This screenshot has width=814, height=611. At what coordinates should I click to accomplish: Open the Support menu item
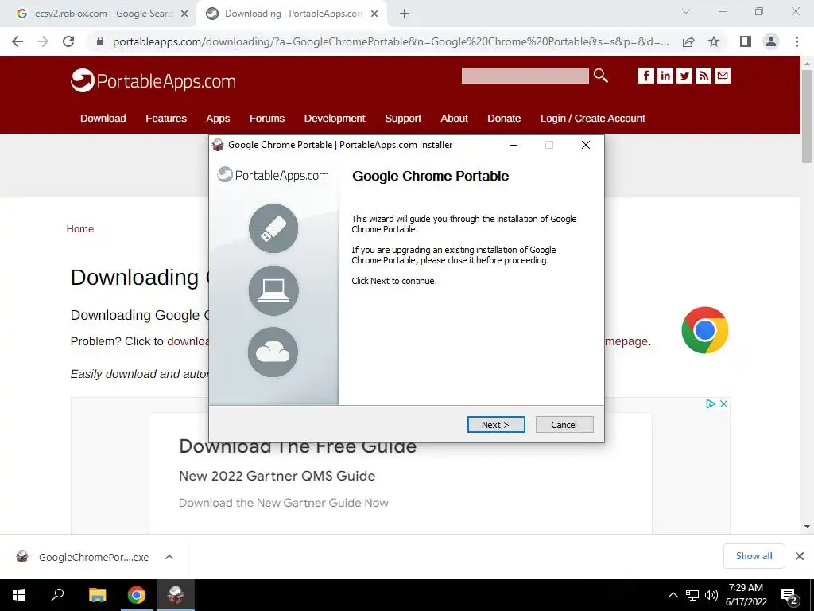click(403, 119)
